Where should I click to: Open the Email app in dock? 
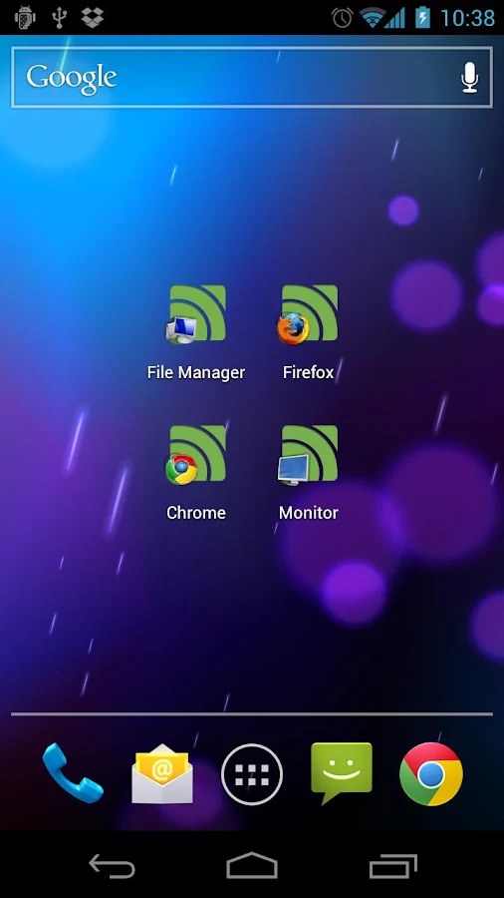click(x=162, y=773)
